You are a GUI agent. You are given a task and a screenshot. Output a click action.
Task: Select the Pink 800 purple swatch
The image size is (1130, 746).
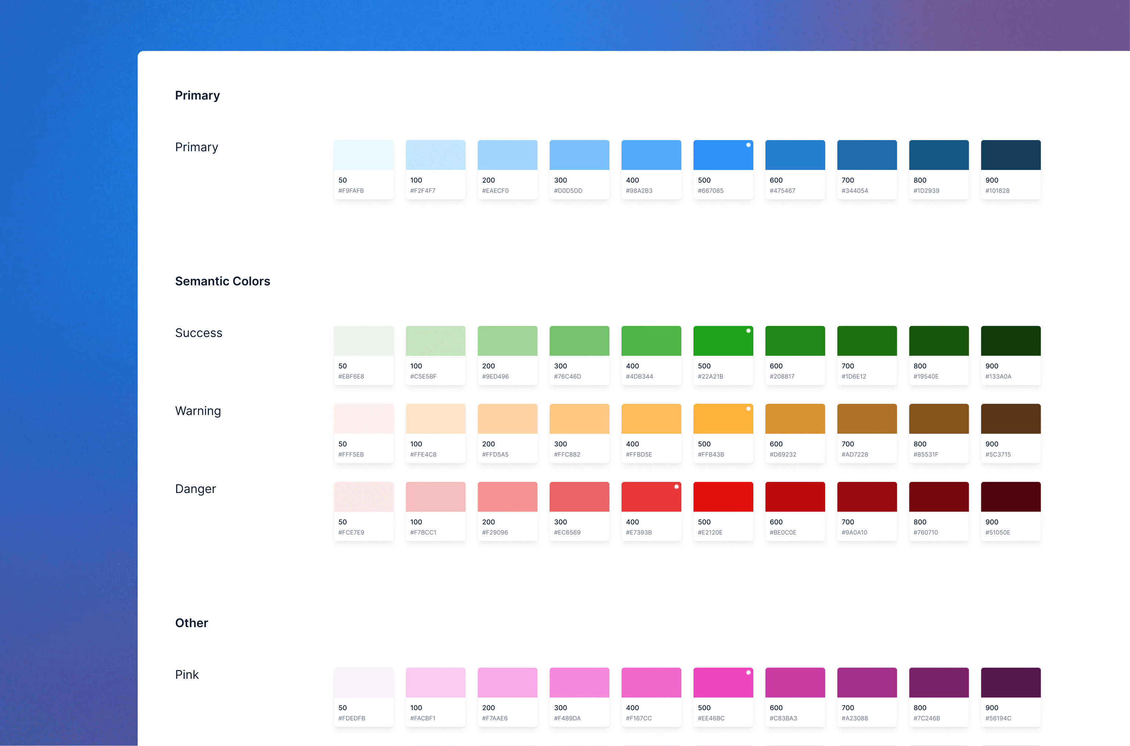(939, 682)
